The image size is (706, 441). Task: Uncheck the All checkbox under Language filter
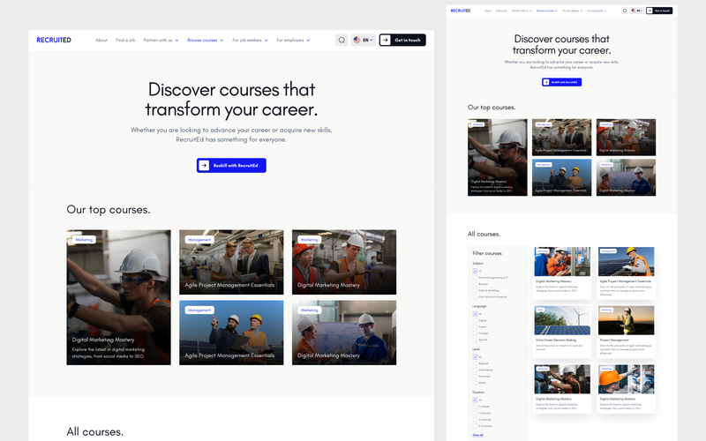click(475, 314)
